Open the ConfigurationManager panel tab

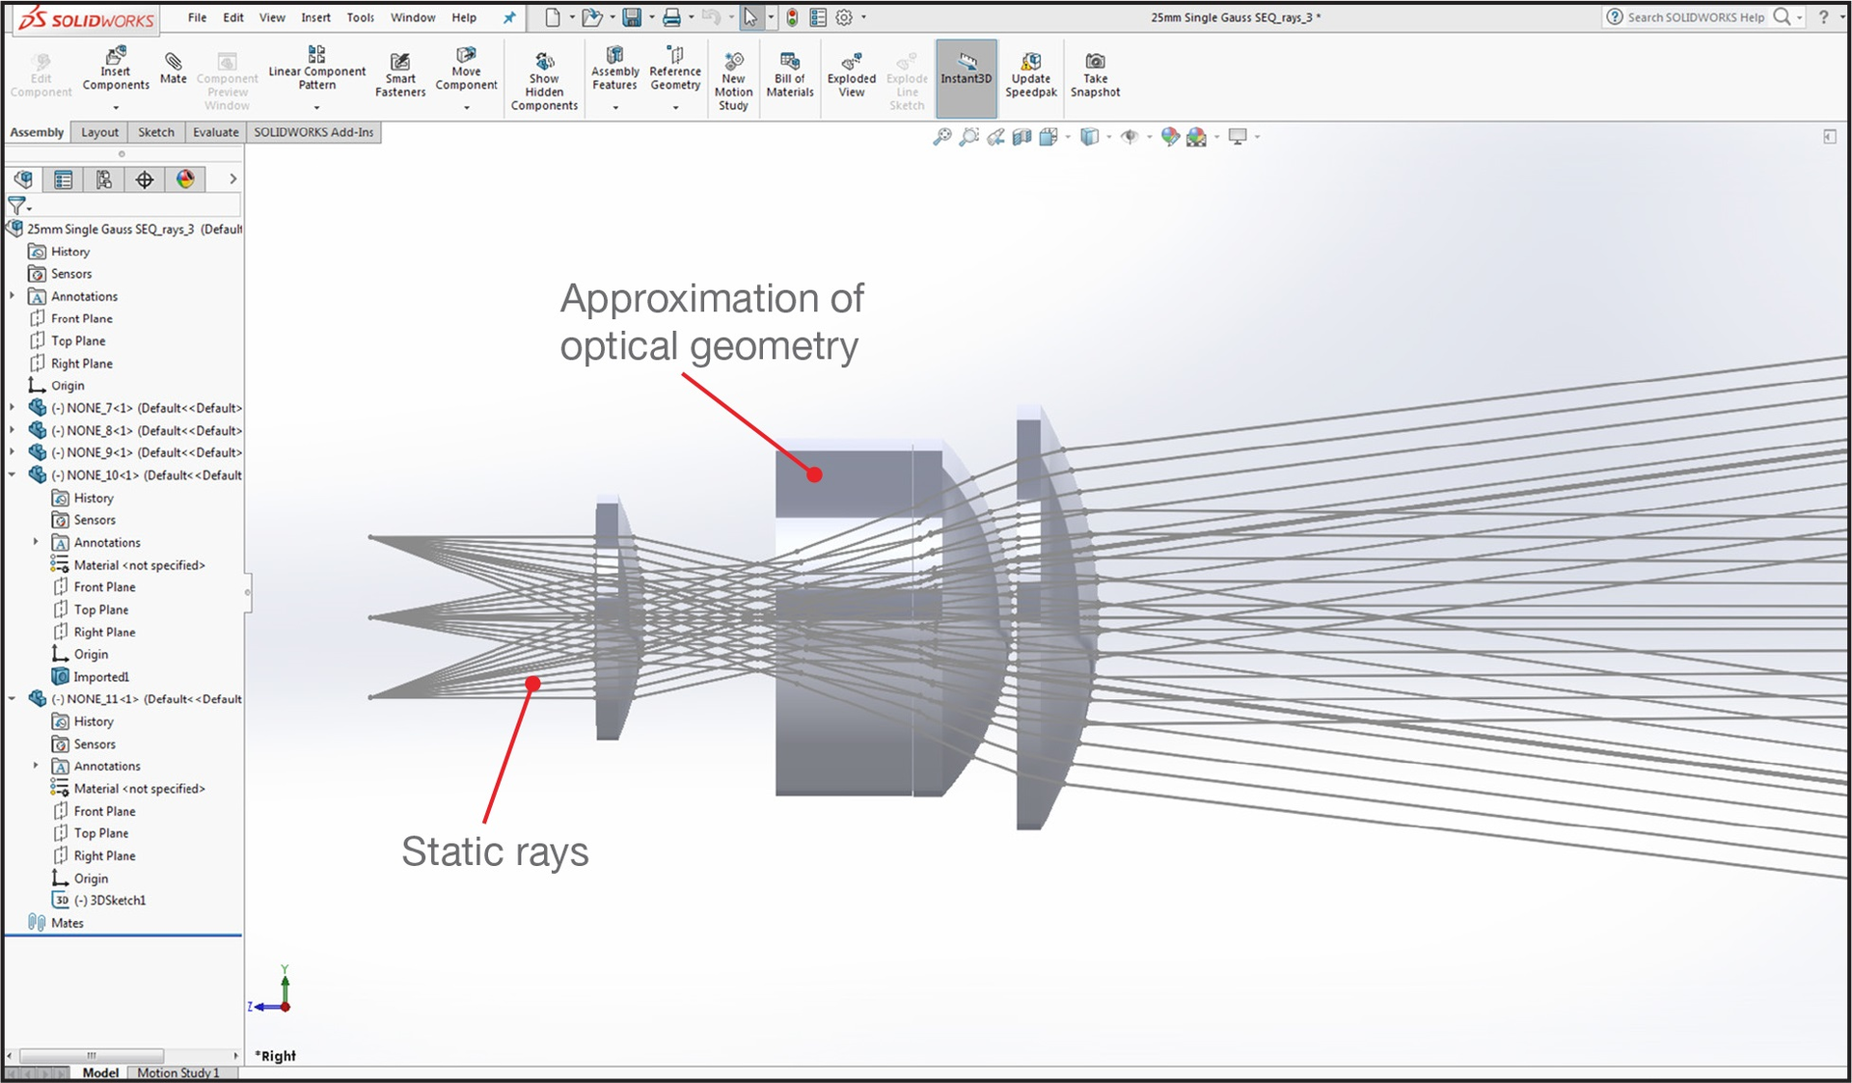[104, 179]
